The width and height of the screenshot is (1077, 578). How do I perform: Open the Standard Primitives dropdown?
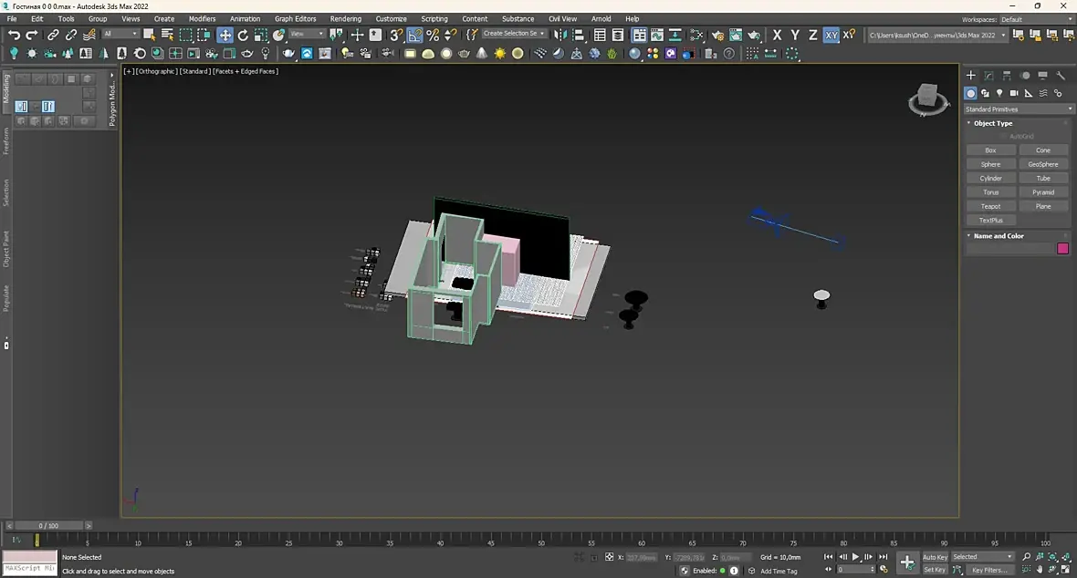1019,109
